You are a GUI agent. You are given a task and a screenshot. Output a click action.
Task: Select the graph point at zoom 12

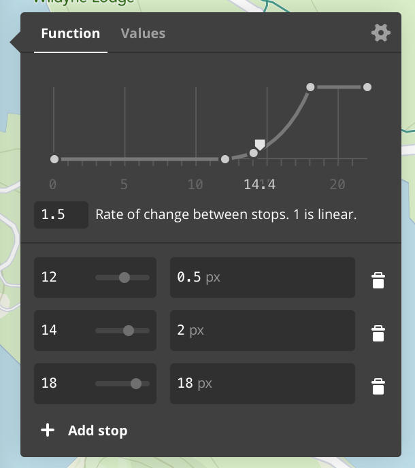click(225, 159)
